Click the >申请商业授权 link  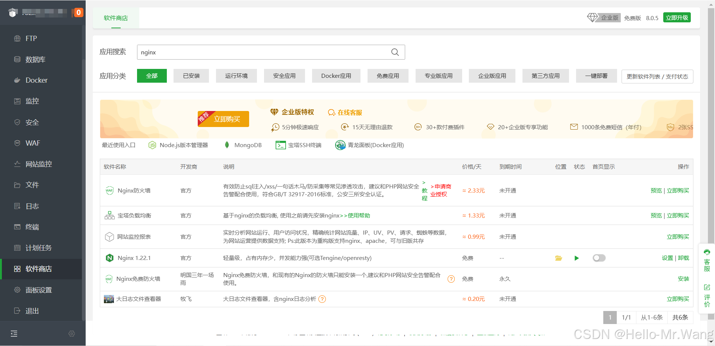tap(441, 190)
